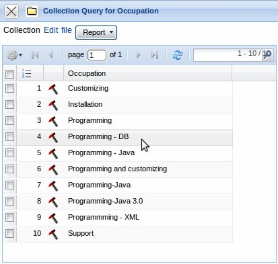Image resolution: width=278 pixels, height=264 pixels.
Task: Click the hammer icon beside Programming - DB
Action: click(x=53, y=138)
